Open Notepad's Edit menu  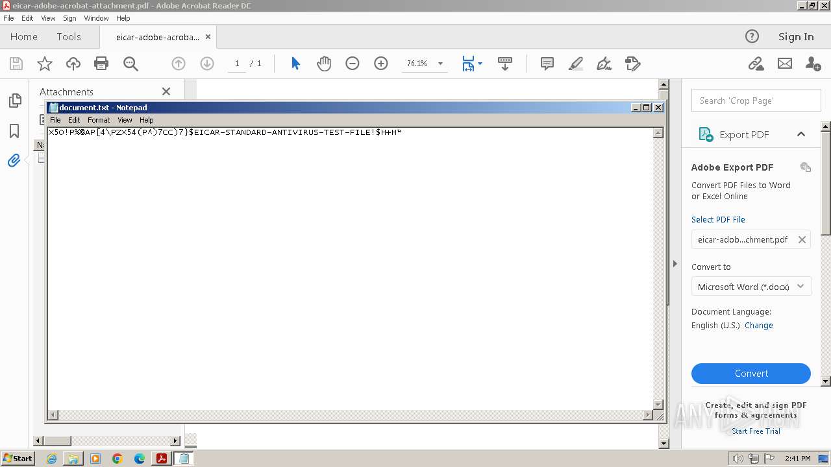[74, 120]
